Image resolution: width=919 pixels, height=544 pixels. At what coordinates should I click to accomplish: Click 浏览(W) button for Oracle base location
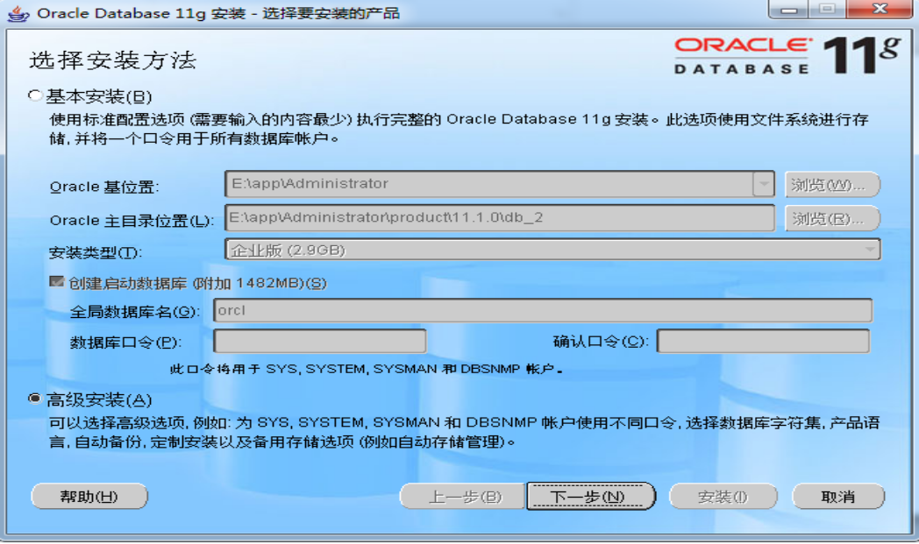(831, 185)
